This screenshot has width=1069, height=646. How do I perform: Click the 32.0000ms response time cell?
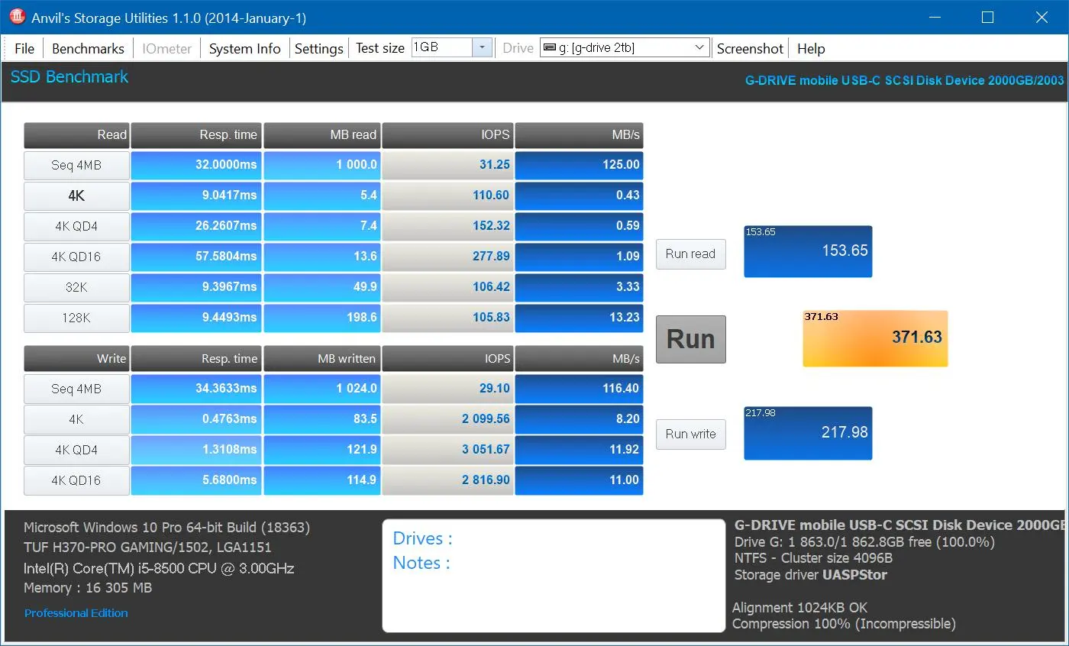click(195, 165)
